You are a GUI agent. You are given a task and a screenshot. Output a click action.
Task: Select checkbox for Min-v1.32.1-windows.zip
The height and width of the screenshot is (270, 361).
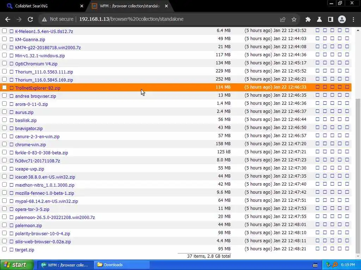pos(4,55)
